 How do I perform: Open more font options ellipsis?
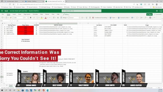[50, 18]
